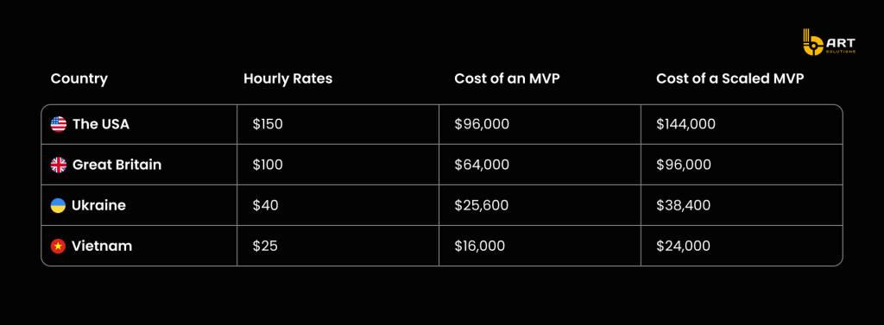Click the Great Britain flag icon

pos(59,165)
